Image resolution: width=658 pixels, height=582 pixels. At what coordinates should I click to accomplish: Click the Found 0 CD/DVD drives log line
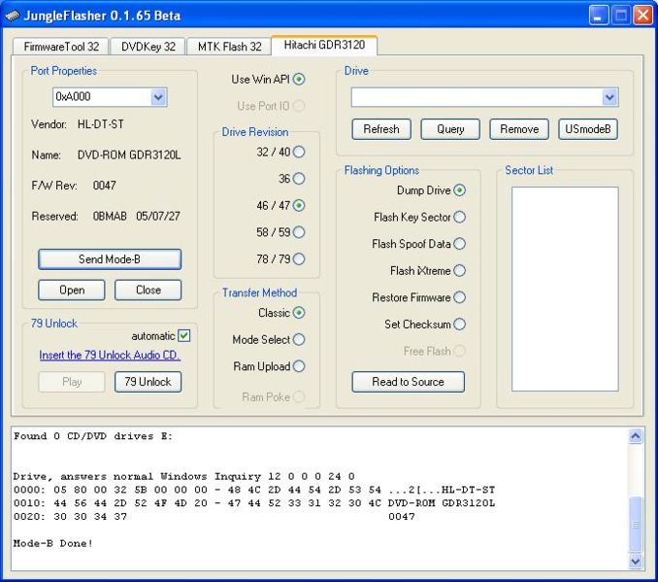coord(93,436)
